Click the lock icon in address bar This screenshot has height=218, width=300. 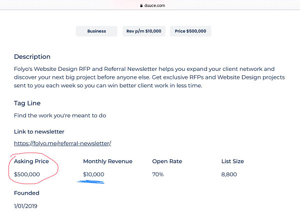coord(141,5)
